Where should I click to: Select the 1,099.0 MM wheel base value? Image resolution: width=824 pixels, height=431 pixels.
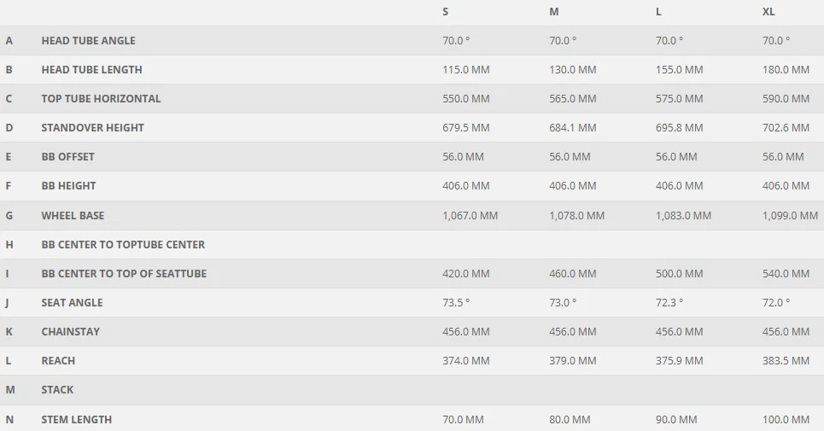(790, 215)
